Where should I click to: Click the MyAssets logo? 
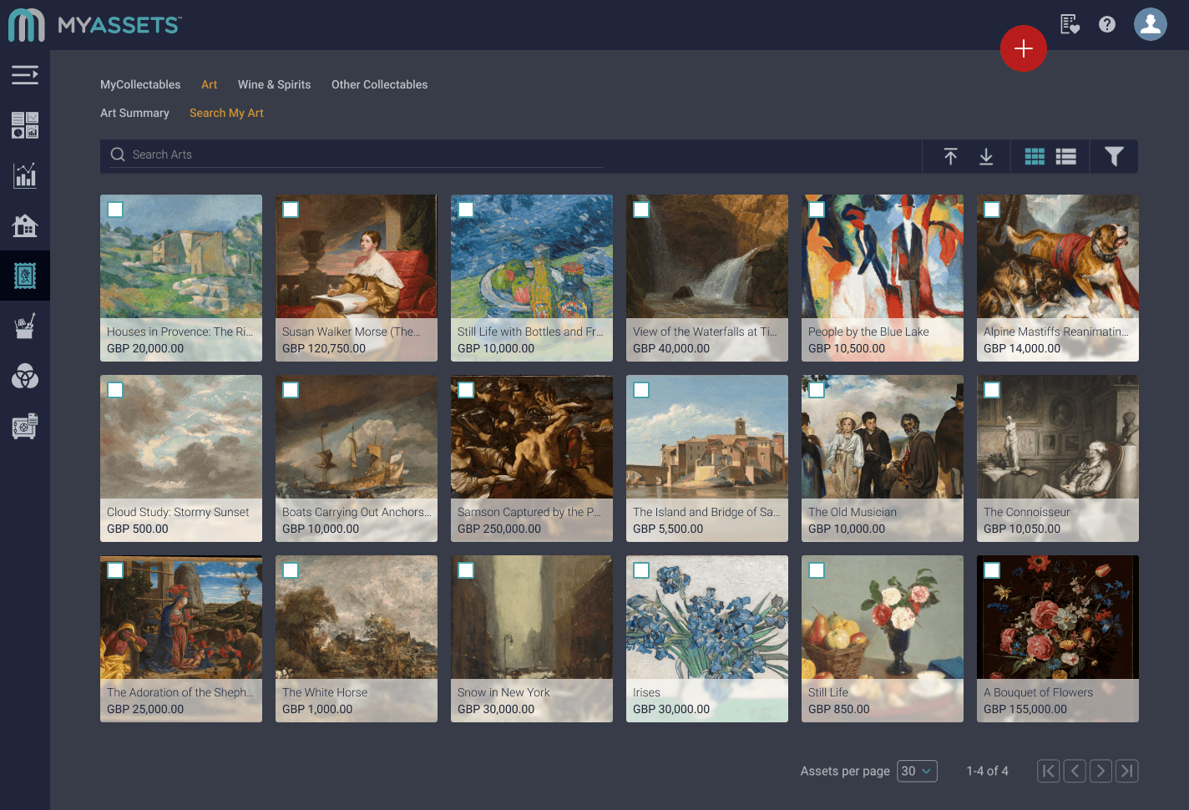[x=94, y=25]
